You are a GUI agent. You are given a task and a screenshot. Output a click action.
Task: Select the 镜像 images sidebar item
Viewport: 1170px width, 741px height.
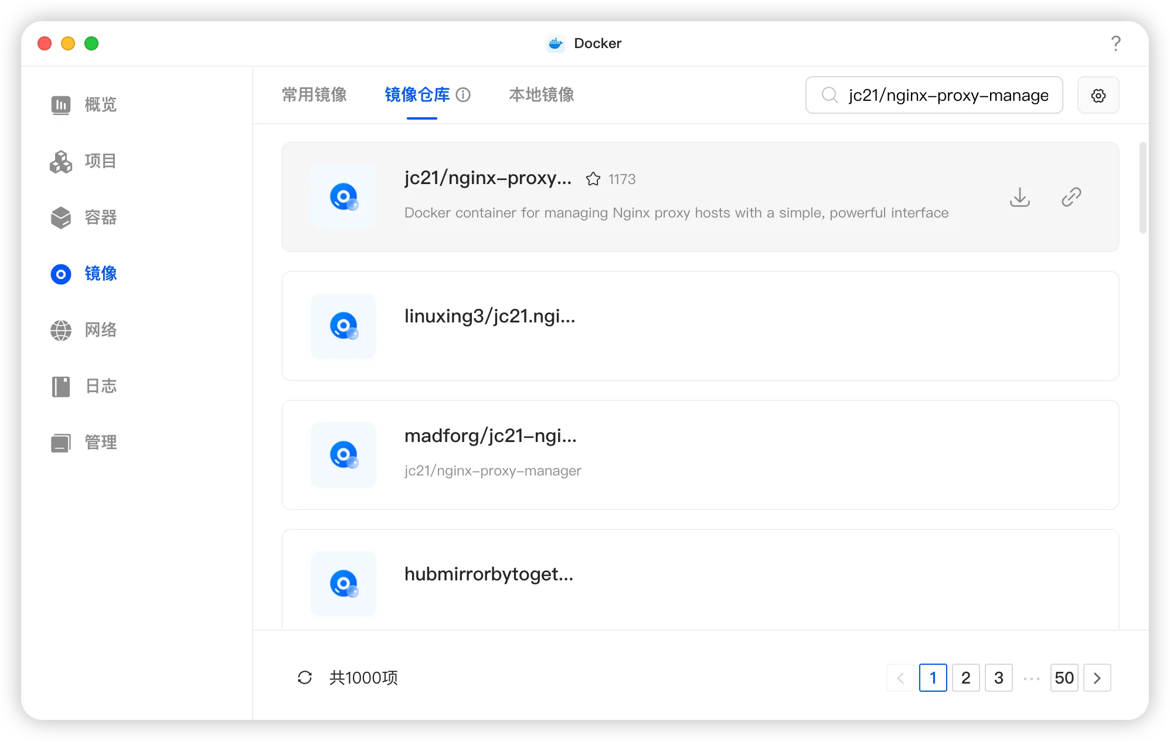click(x=83, y=274)
